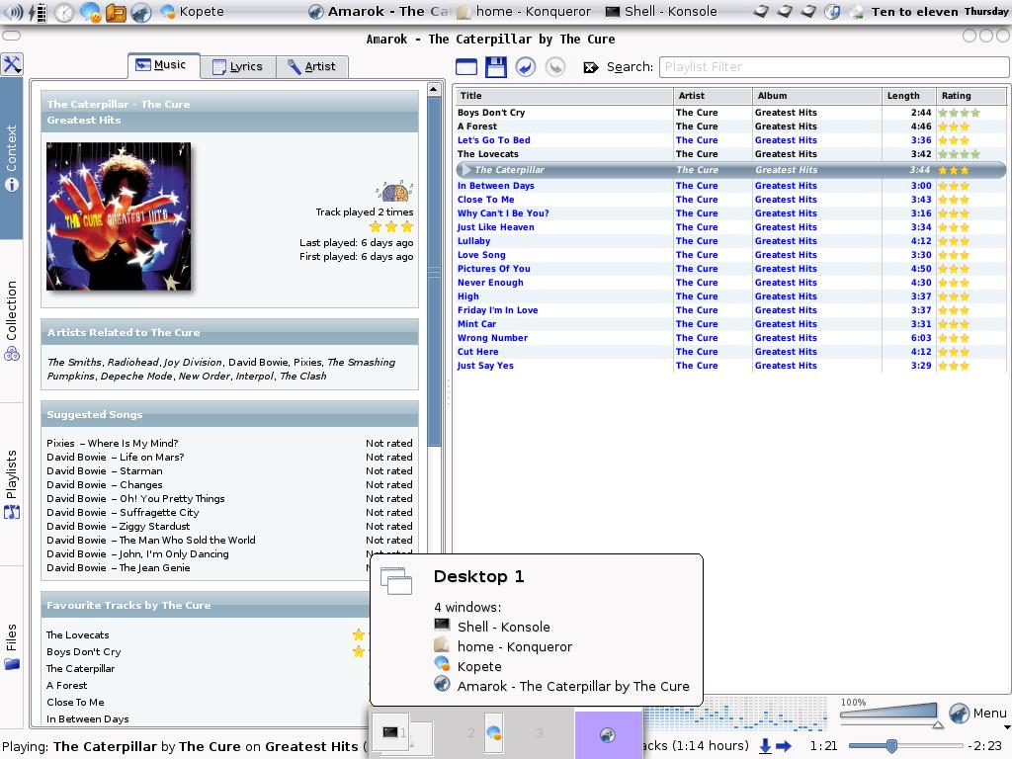The image size is (1012, 759).
Task: Sort playlist by Rating column header
Action: [x=970, y=96]
